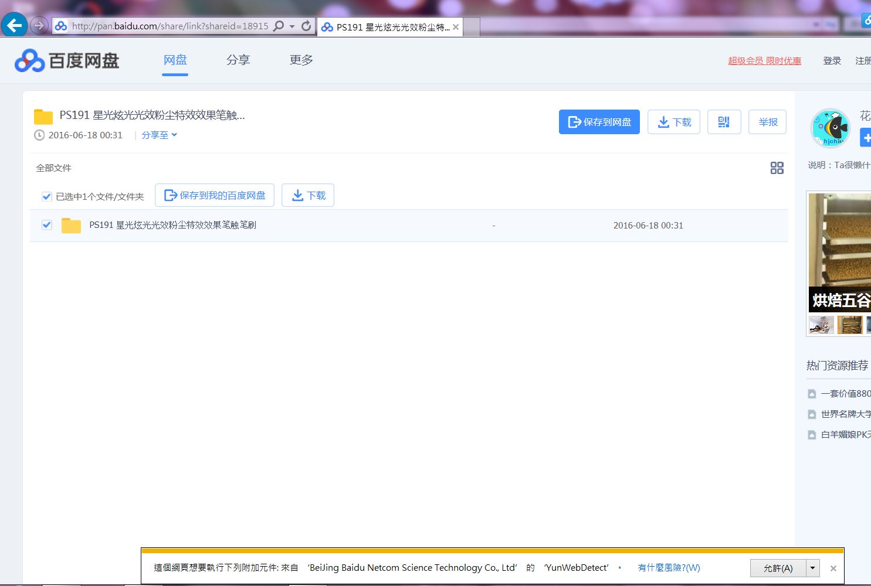
Task: Open the 超级会员 限时优惠 link
Action: click(764, 61)
